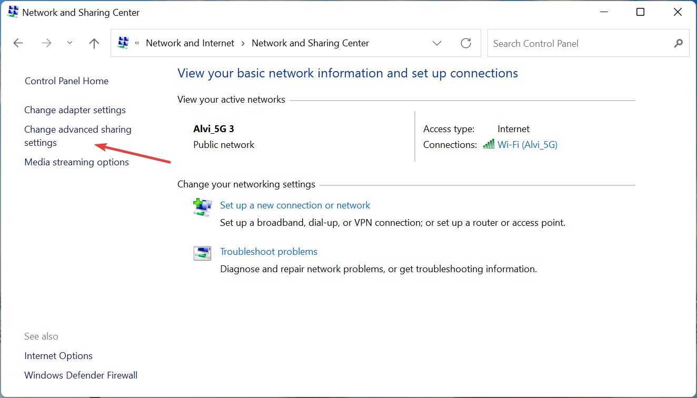Click the search magnifier icon
The image size is (697, 398).
pos(678,43)
